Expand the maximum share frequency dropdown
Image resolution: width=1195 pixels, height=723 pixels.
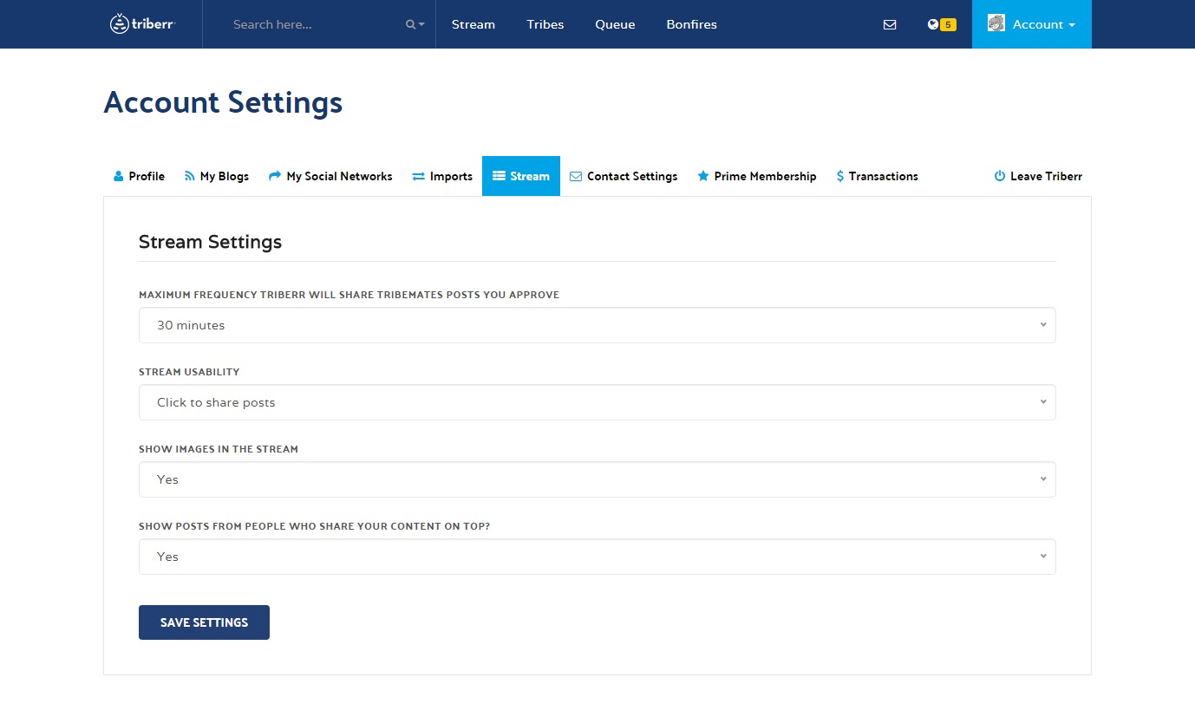point(597,325)
